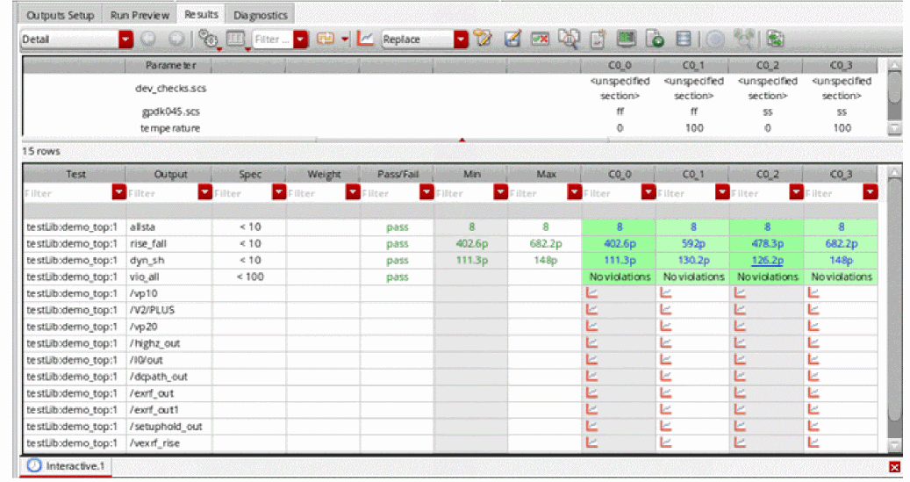Click the Output column header

click(x=170, y=174)
